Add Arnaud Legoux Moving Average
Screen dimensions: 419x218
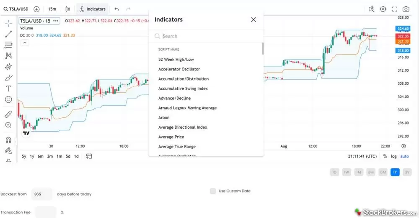[x=206, y=108]
